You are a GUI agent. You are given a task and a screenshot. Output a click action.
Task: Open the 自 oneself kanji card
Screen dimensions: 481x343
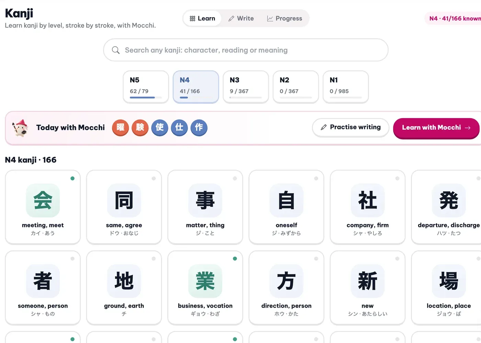tap(287, 207)
